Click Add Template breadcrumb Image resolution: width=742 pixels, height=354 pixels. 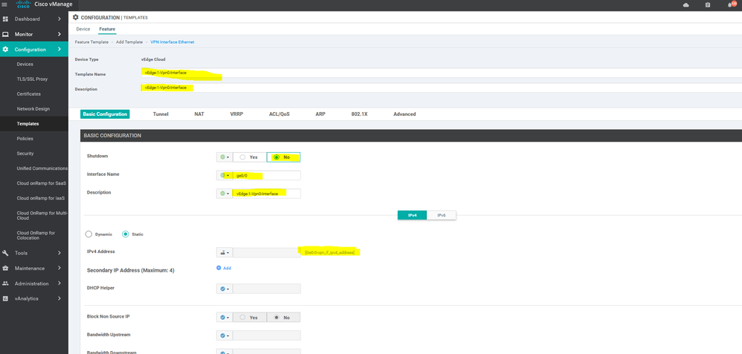click(x=129, y=42)
